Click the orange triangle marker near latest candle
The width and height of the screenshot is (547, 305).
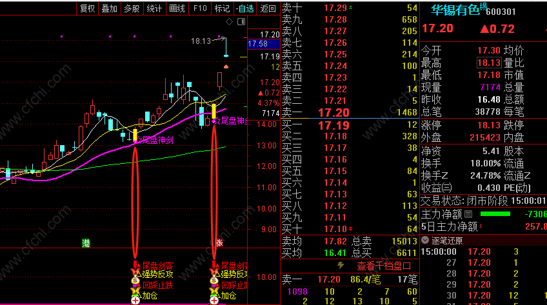[x=226, y=66]
